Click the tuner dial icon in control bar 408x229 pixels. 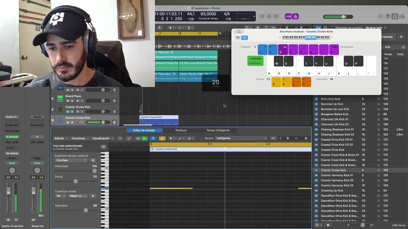click(269, 17)
